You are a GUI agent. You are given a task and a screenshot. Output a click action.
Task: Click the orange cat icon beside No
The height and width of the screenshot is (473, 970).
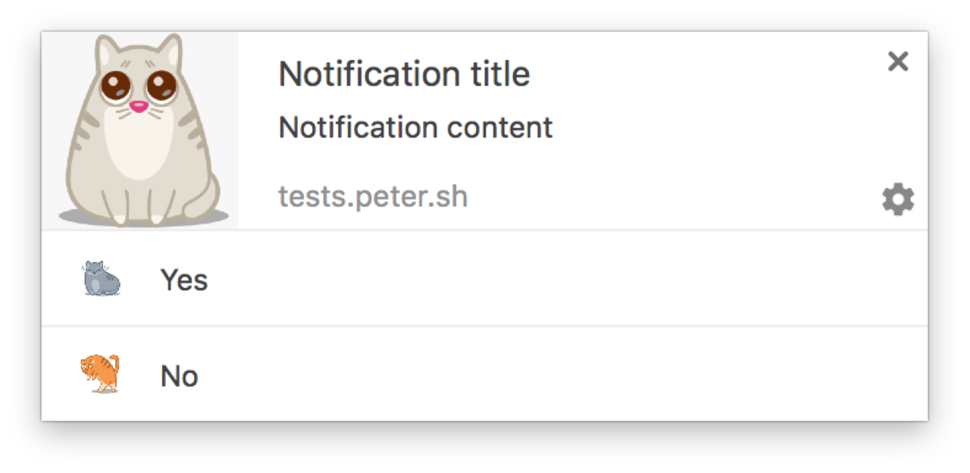pyautogui.click(x=101, y=374)
